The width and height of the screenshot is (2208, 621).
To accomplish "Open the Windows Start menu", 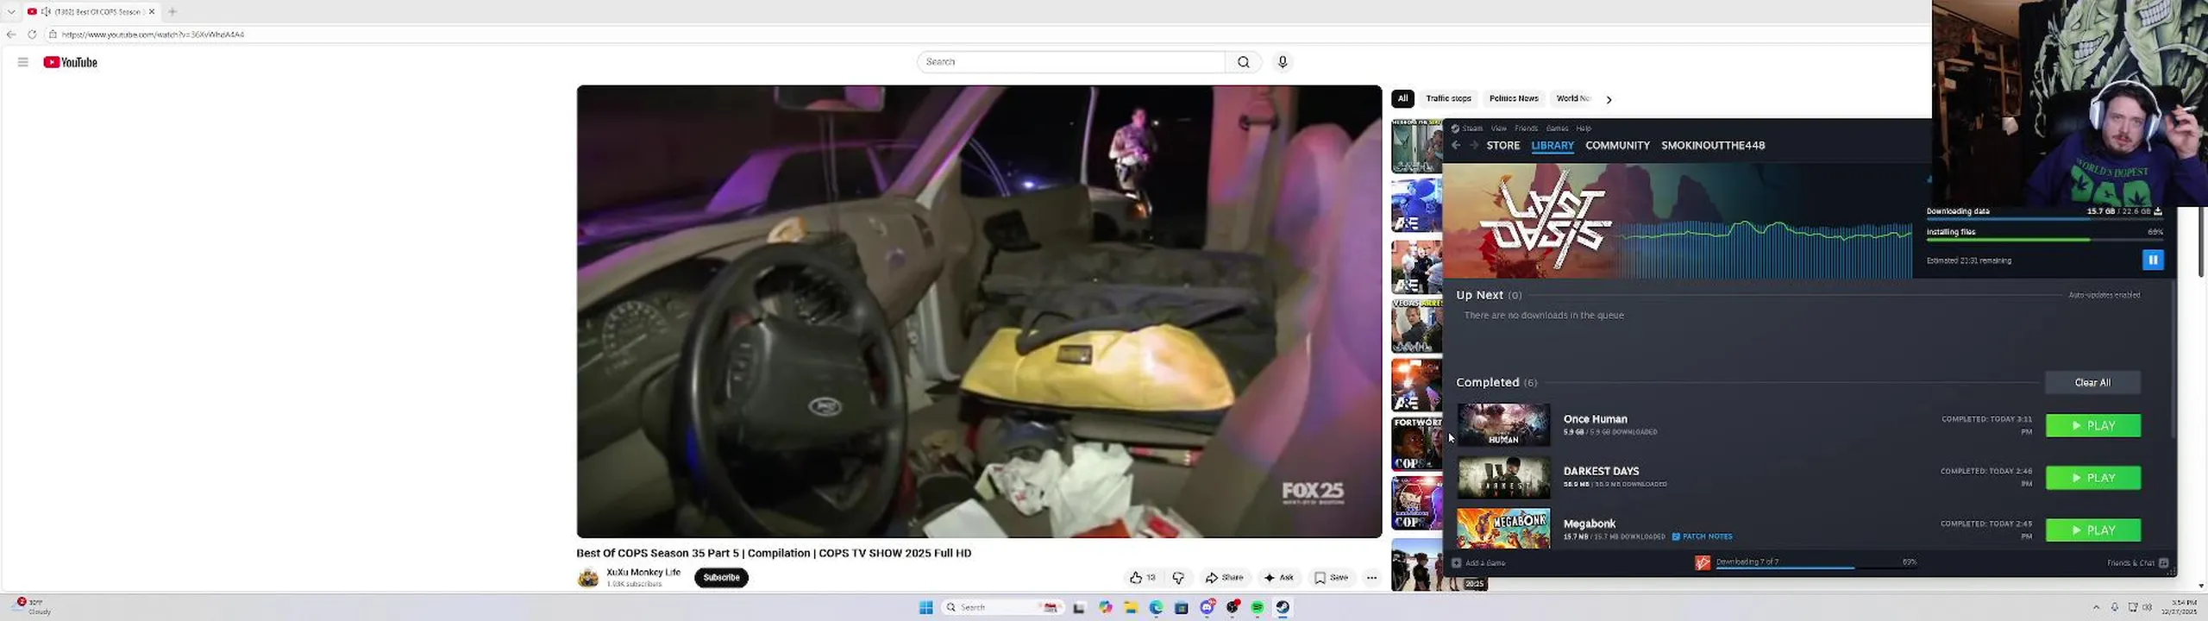I will (x=926, y=607).
